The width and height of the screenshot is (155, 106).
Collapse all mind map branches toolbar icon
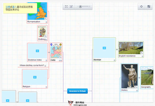click(x=66, y=6)
